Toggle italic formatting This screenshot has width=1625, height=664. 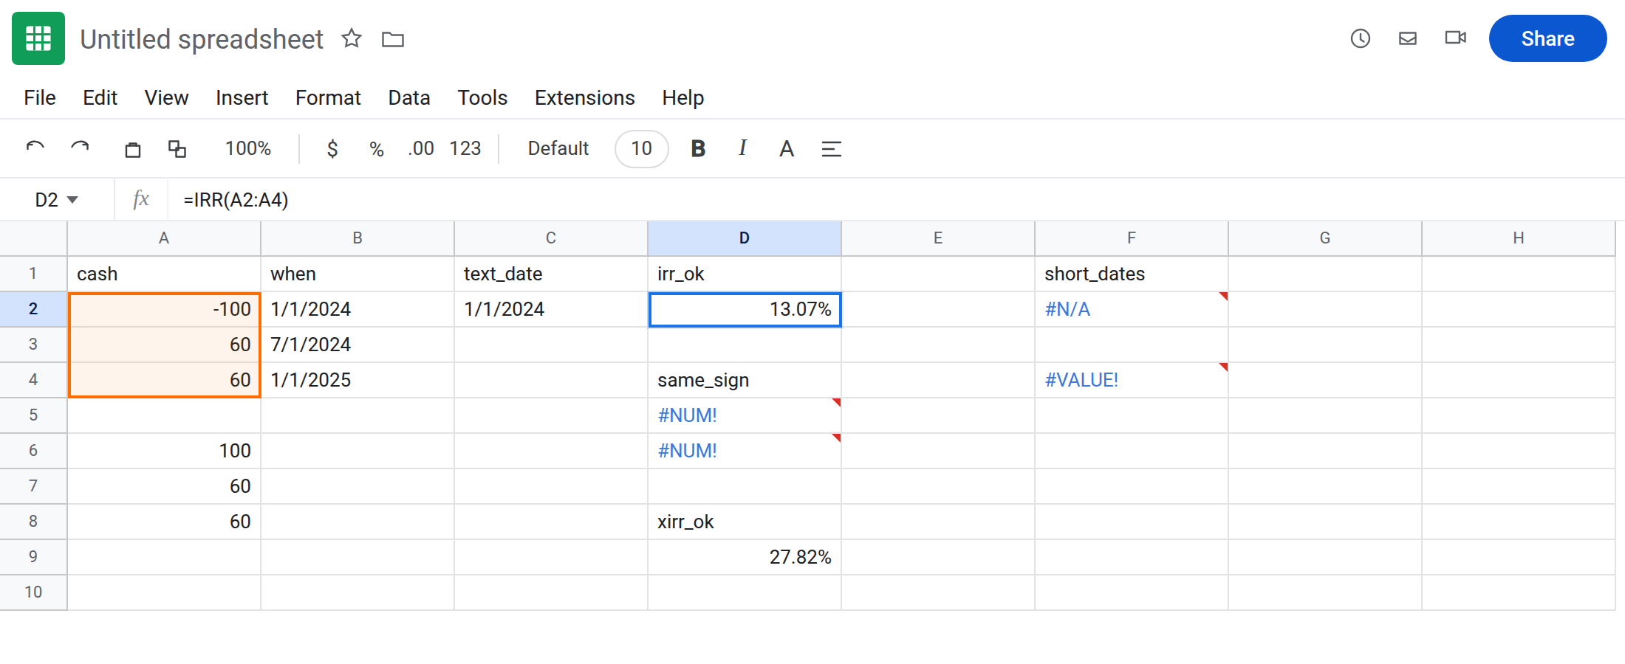(742, 148)
